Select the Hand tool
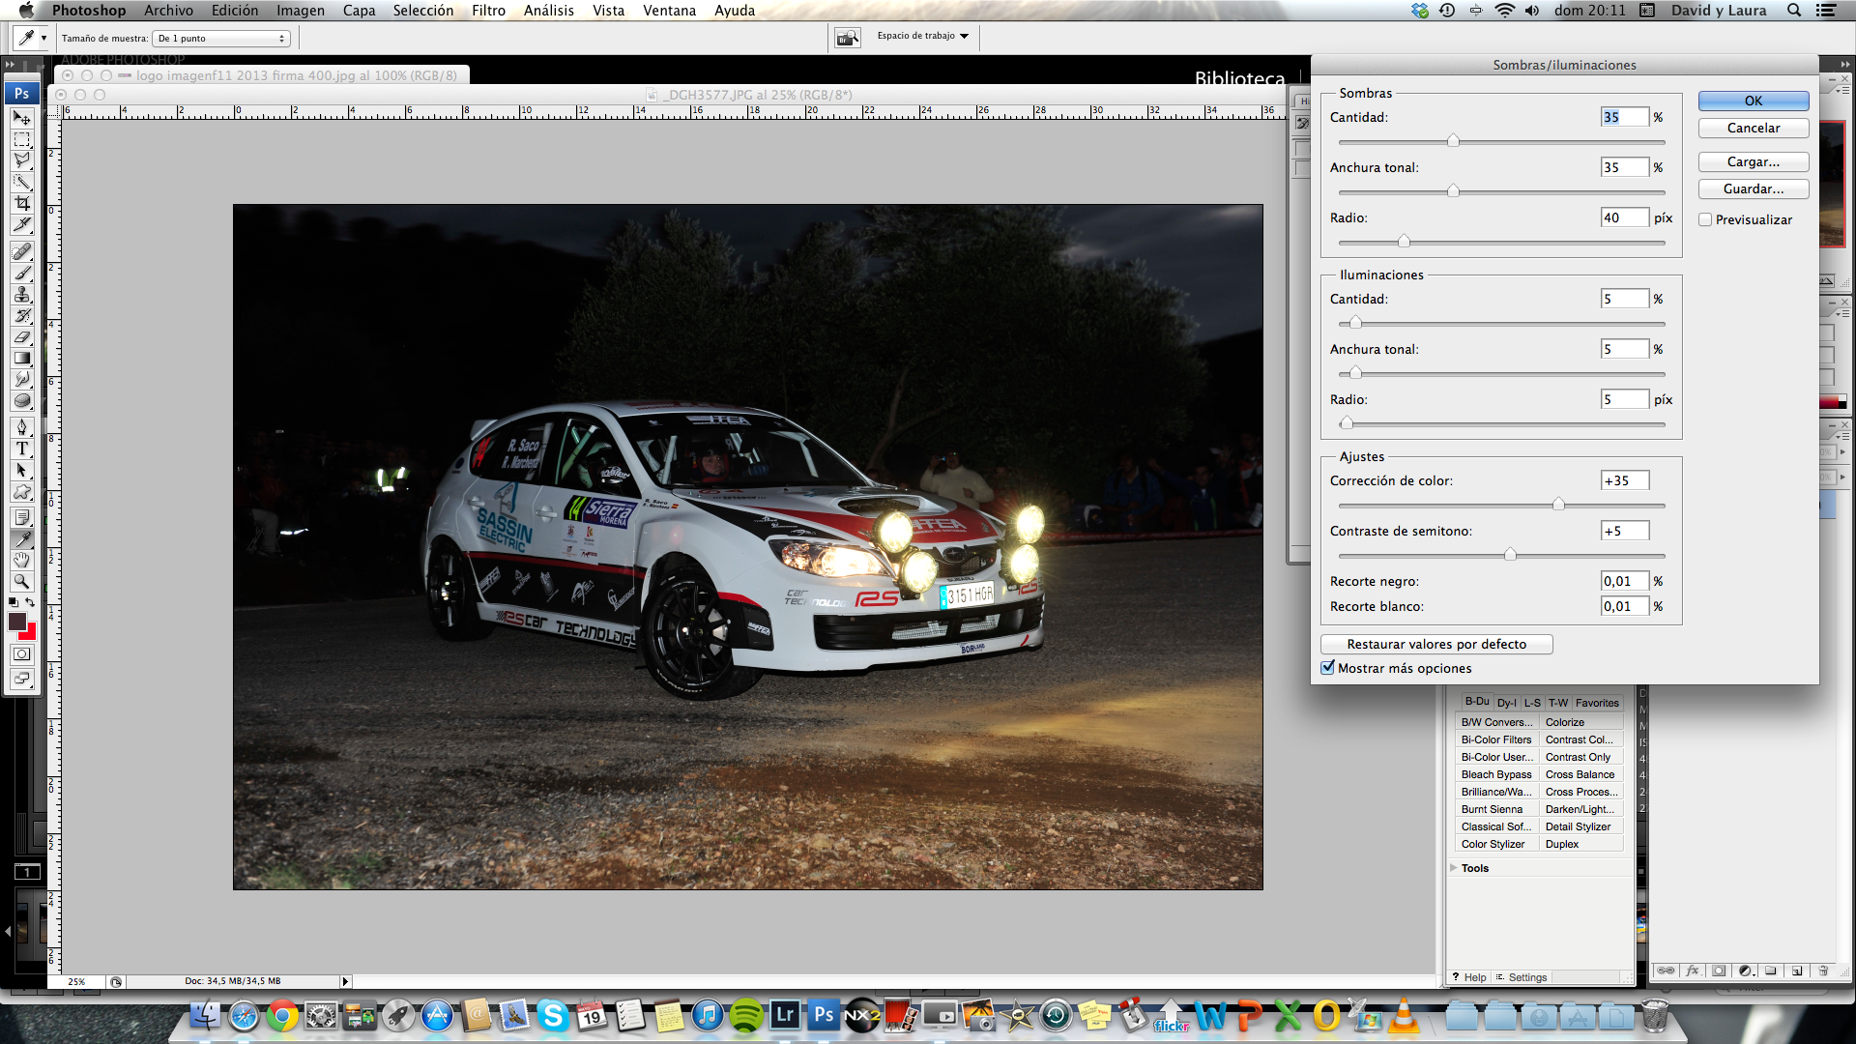This screenshot has width=1856, height=1044. tap(21, 560)
